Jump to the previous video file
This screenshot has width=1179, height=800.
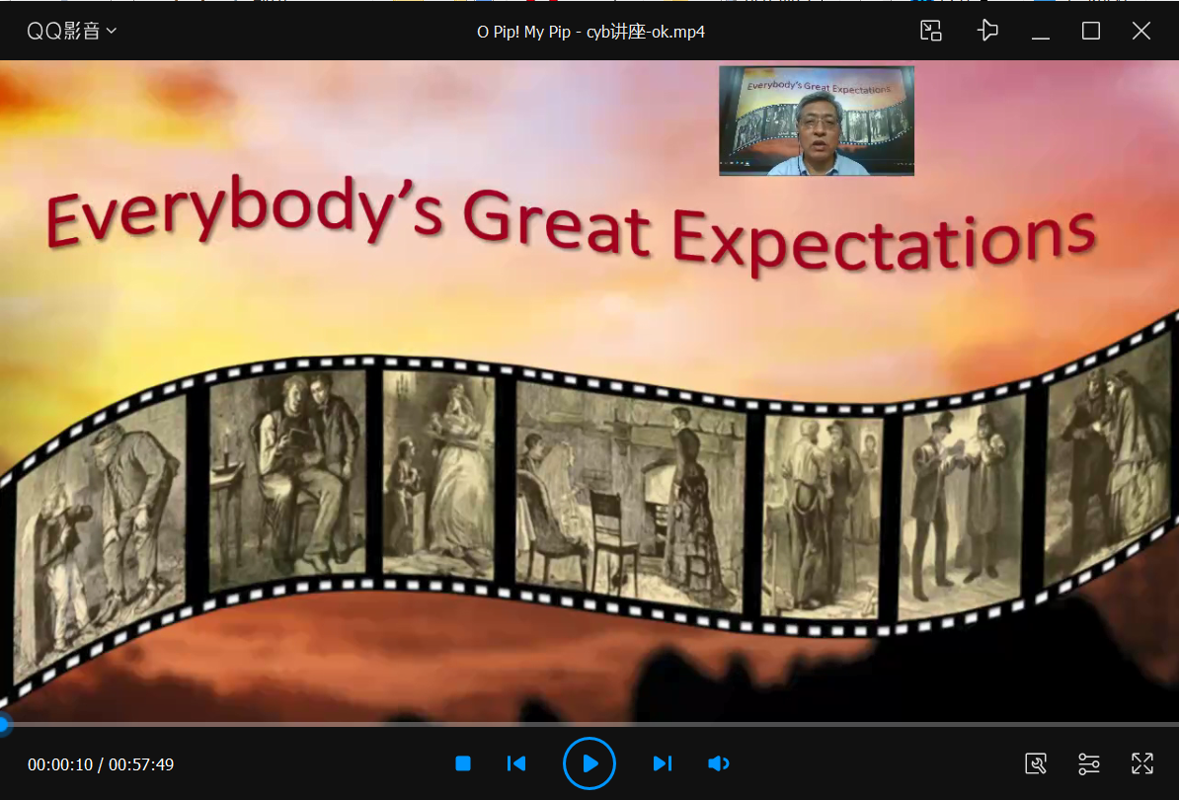click(516, 763)
